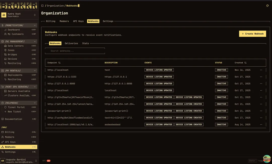The image size is (272, 164).
Task: Focus the Search webhooks field
Action: tap(75, 51)
